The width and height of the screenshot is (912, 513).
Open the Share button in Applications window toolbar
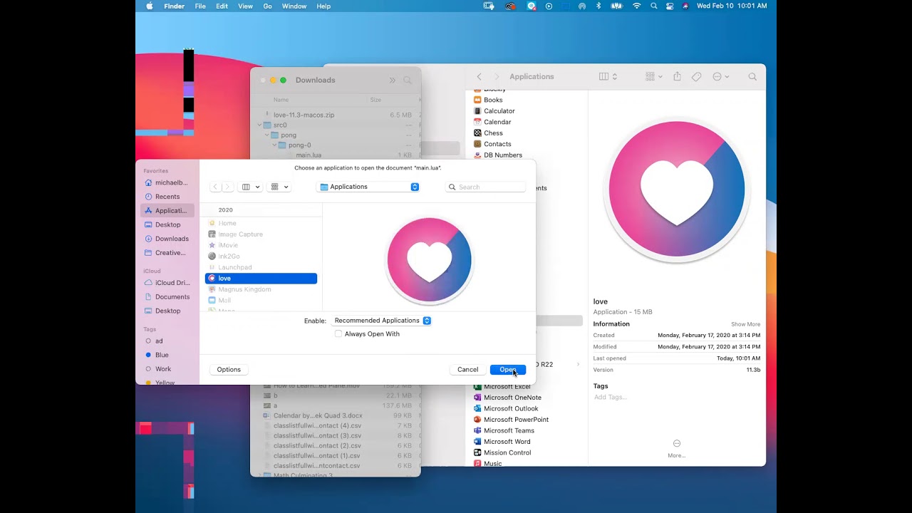coord(677,77)
